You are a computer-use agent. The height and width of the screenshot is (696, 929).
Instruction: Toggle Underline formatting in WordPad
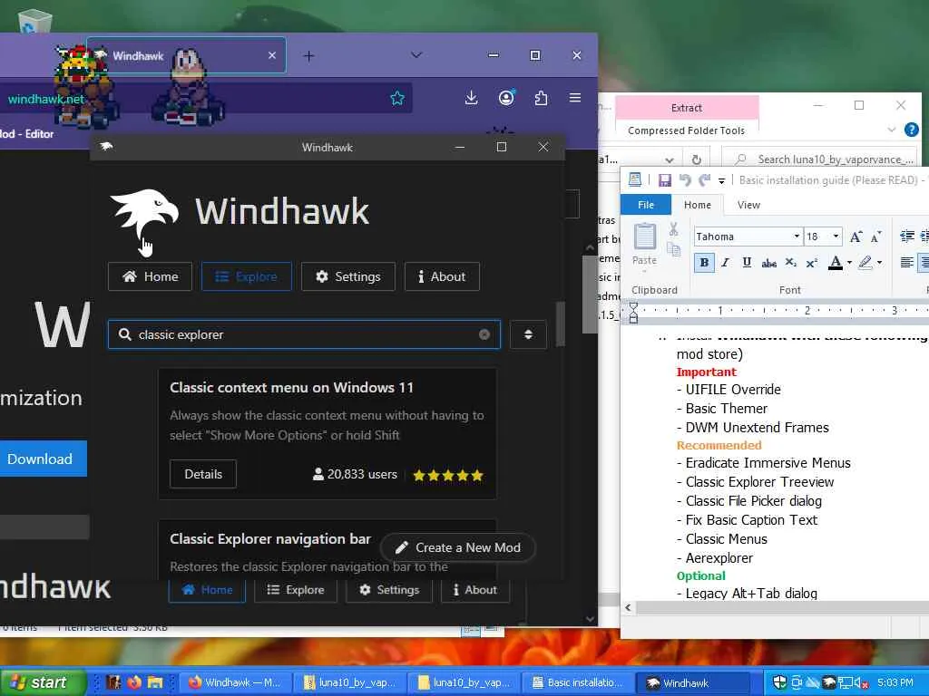747,263
